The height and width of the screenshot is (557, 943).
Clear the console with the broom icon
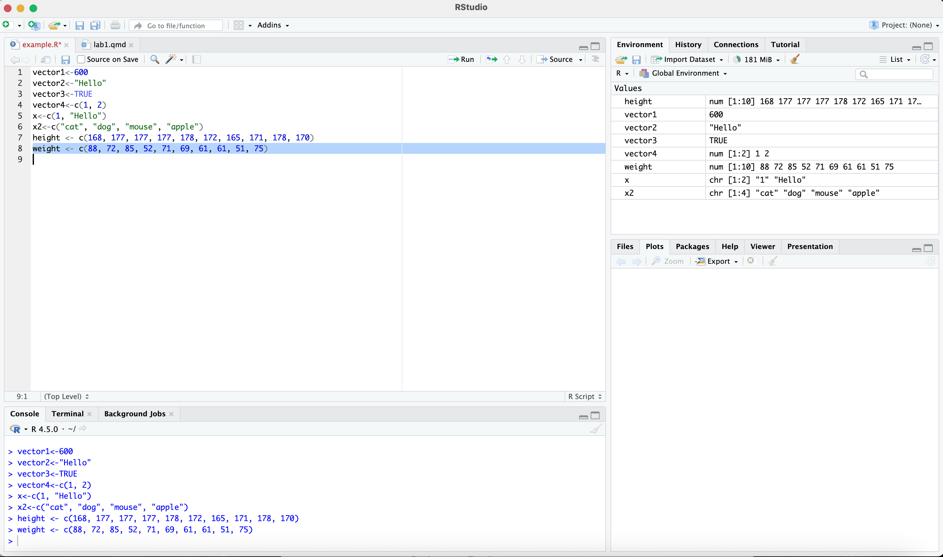tap(596, 428)
